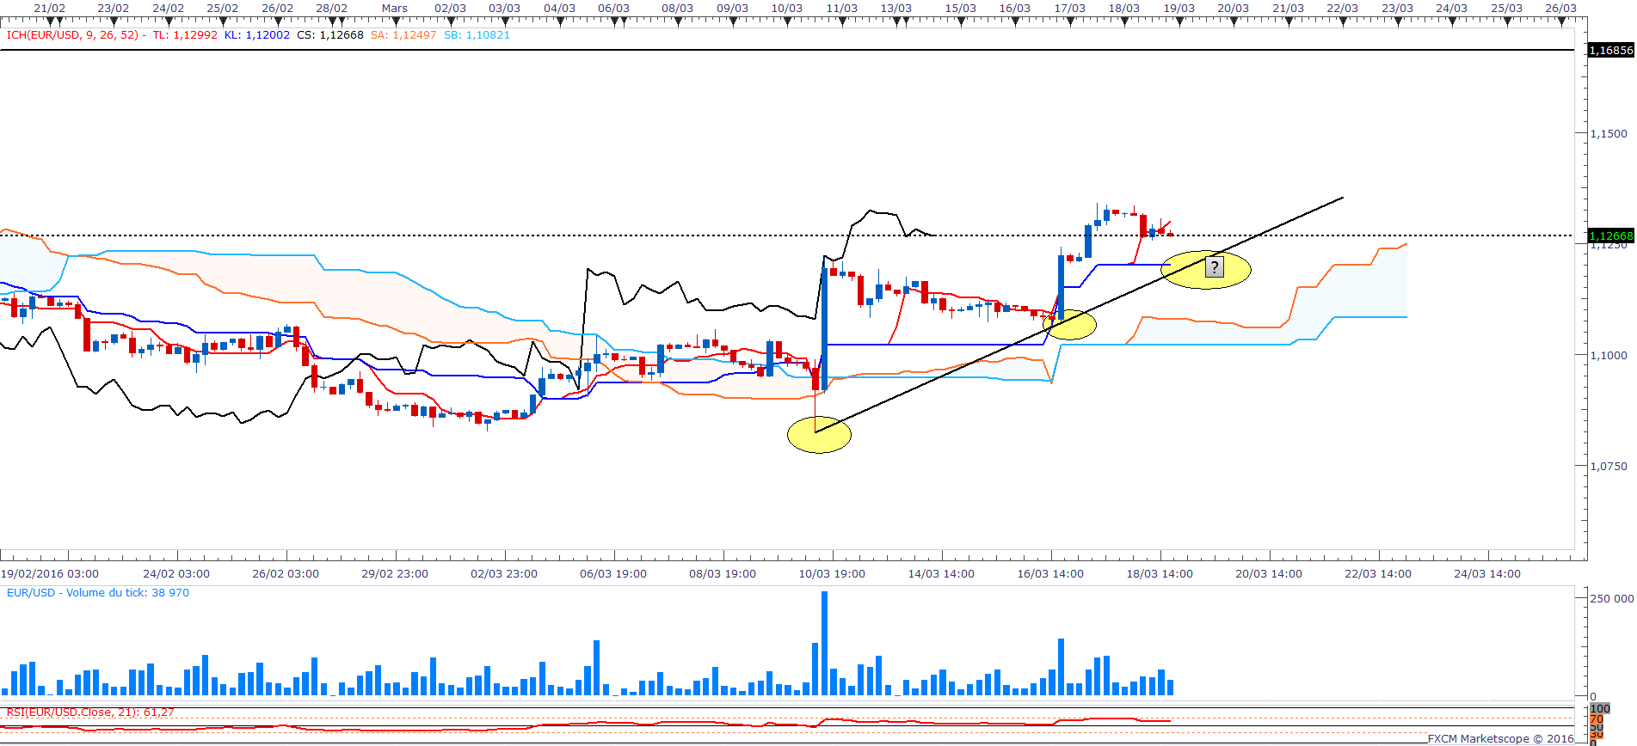Select the ICH(EUR/USD, 9, 26, 52) indicator label
The width and height of the screenshot is (1637, 746).
click(x=72, y=35)
